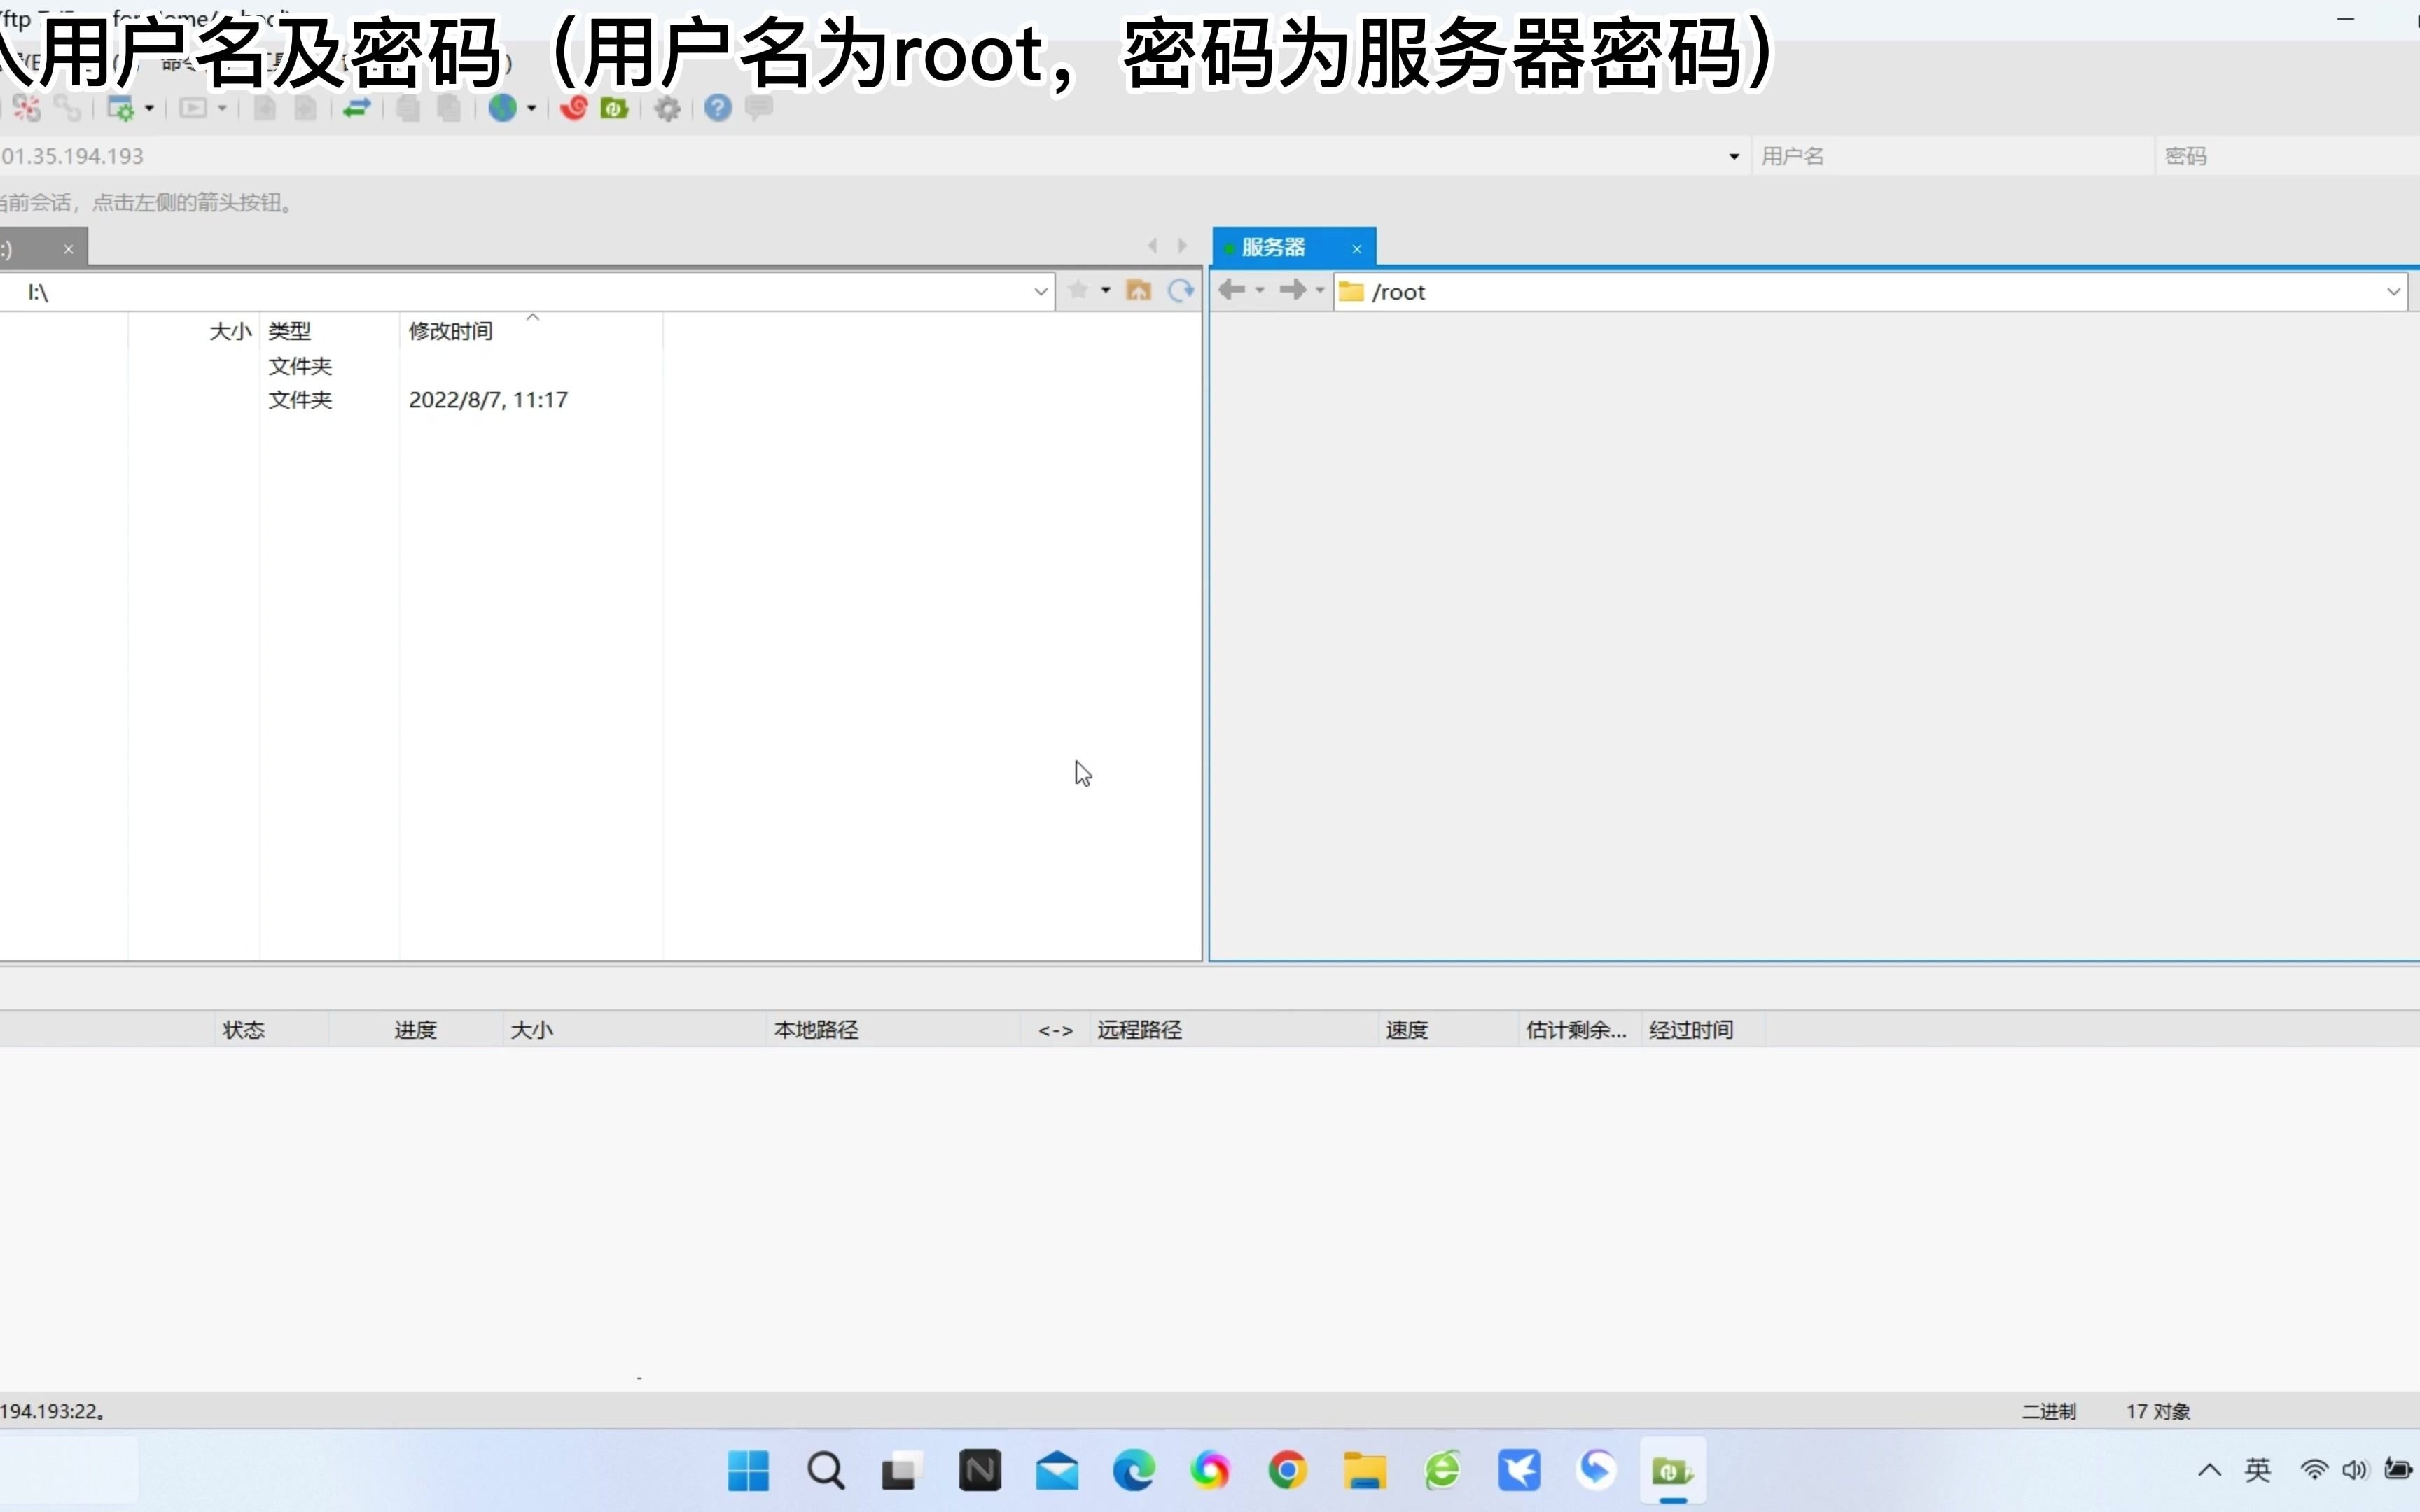Expand the /root remote path dropdown
Viewport: 2420px width, 1512px height.
click(x=2393, y=292)
